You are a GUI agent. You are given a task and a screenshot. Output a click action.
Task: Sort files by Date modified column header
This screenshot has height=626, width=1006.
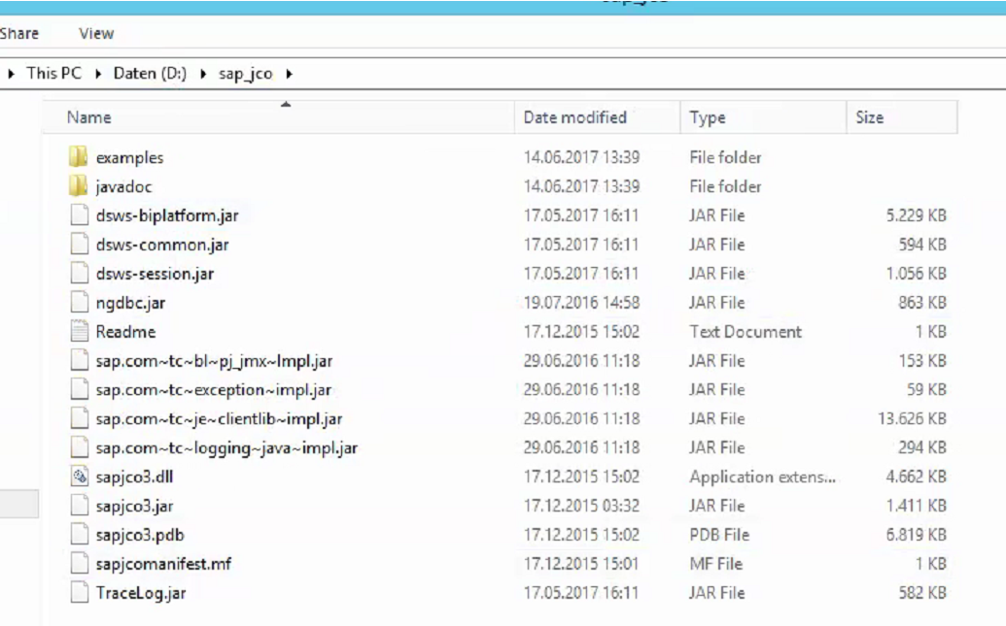point(598,117)
